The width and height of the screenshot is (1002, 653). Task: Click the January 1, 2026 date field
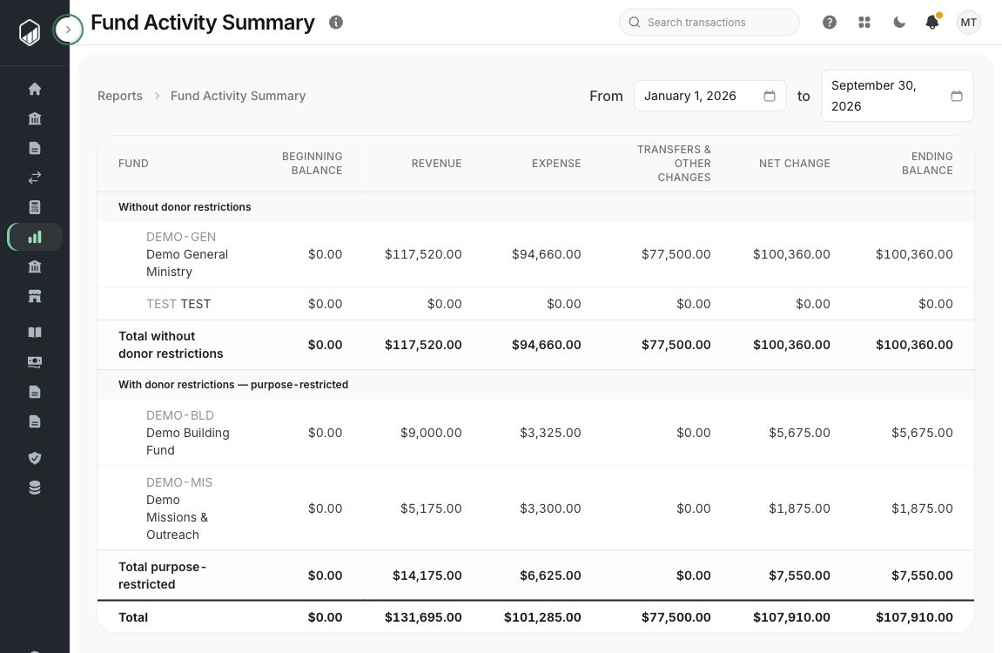(x=710, y=96)
